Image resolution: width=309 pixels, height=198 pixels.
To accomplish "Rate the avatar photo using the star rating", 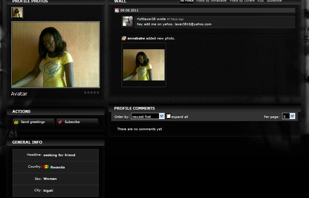I will 92,92.
